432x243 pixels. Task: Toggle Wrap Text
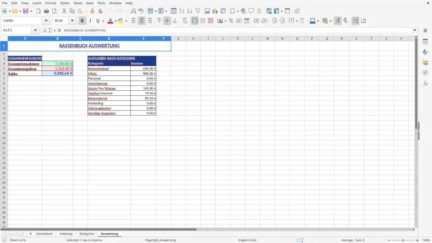185,21
